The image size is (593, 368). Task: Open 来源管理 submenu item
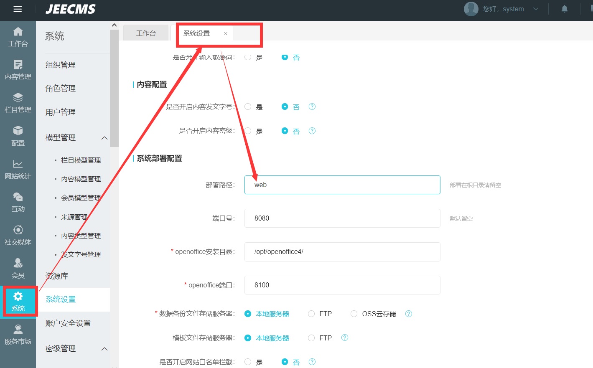(x=74, y=217)
